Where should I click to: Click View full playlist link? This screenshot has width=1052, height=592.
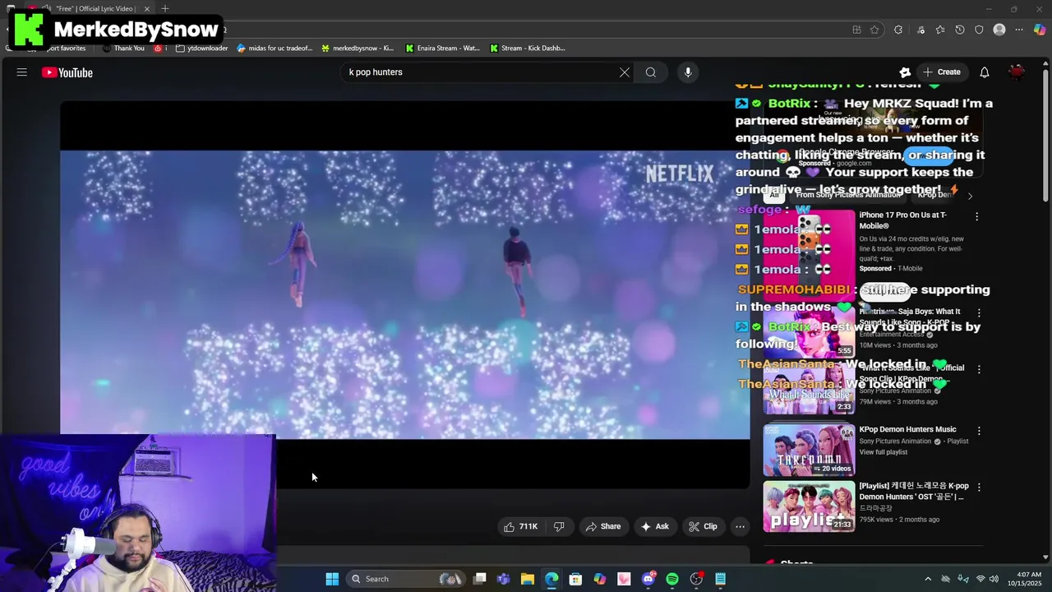pos(884,452)
